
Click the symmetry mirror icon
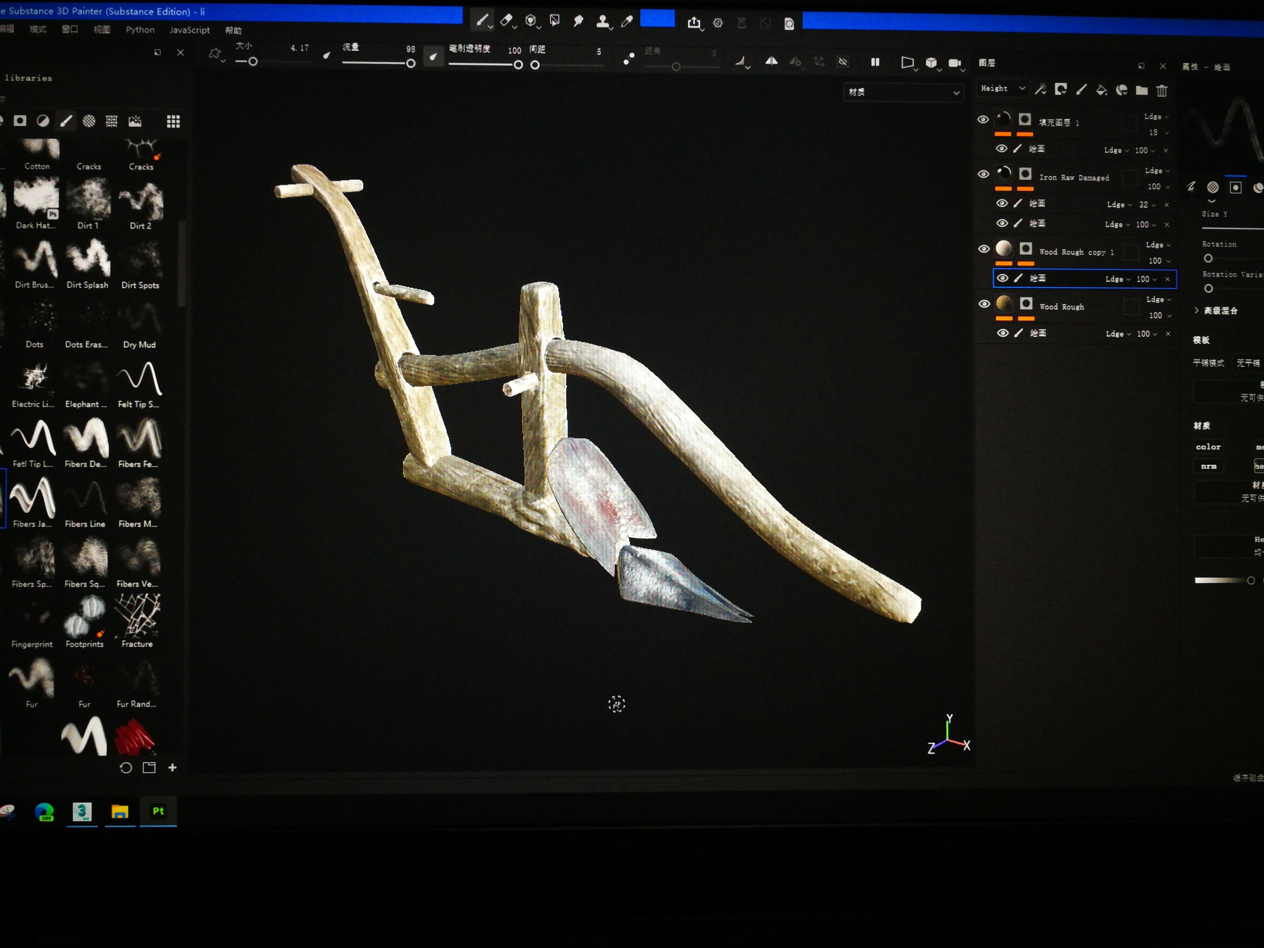pos(772,61)
